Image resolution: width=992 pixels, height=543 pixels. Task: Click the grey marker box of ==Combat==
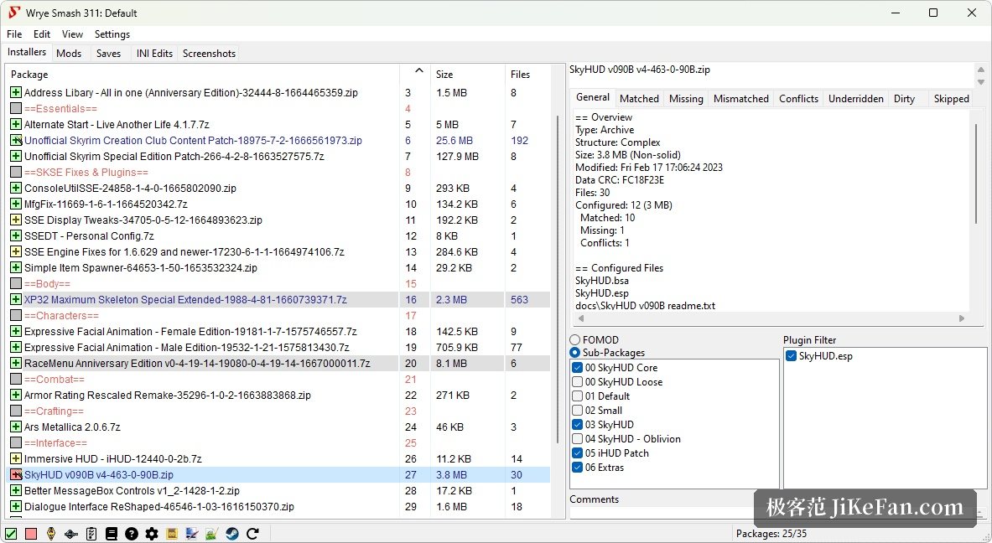17,380
